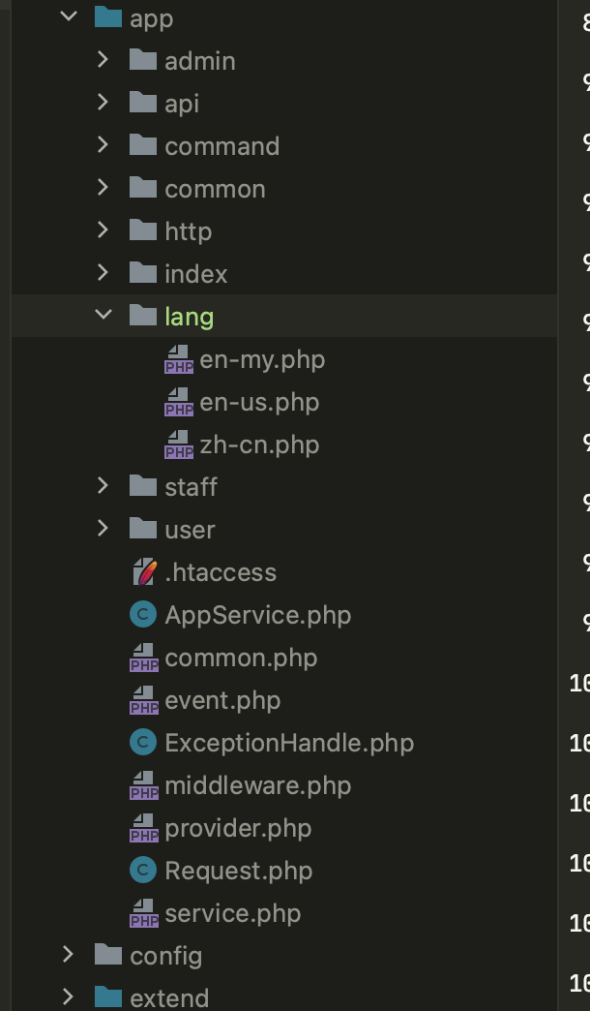This screenshot has width=590, height=1011.
Task: Click the PHP icon of common.php
Action: pyautogui.click(x=144, y=657)
